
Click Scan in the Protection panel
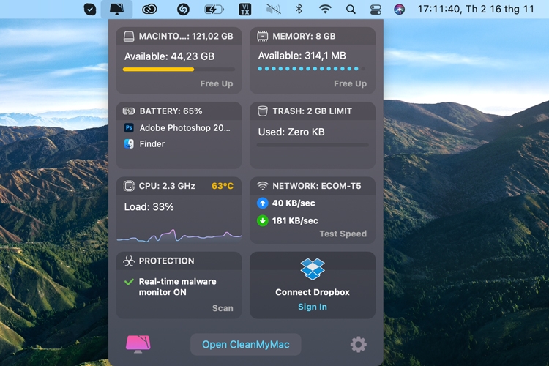(x=223, y=308)
